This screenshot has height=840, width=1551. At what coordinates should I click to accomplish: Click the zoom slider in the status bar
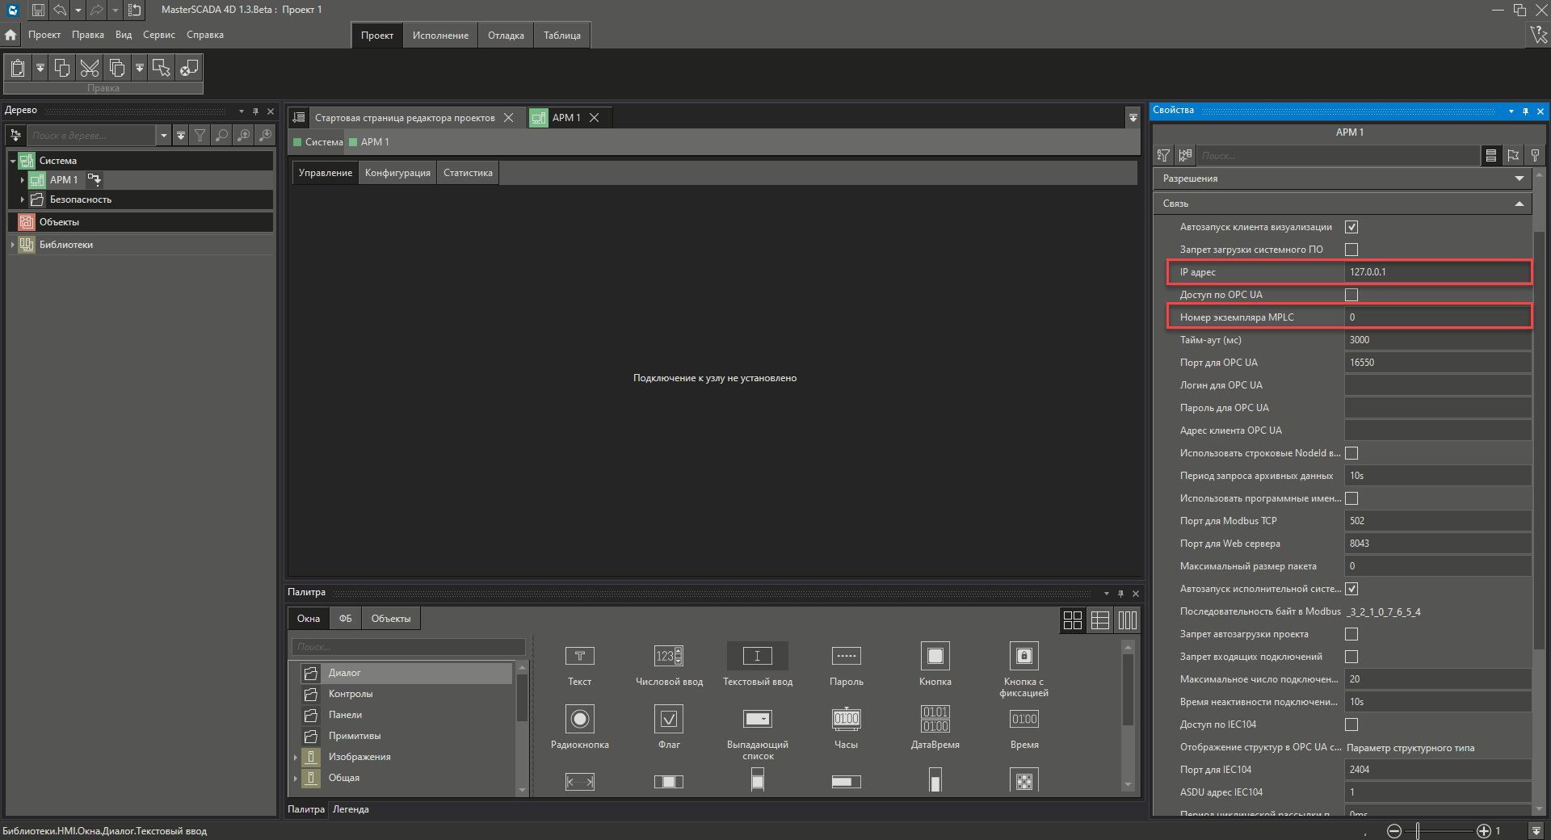(1418, 831)
